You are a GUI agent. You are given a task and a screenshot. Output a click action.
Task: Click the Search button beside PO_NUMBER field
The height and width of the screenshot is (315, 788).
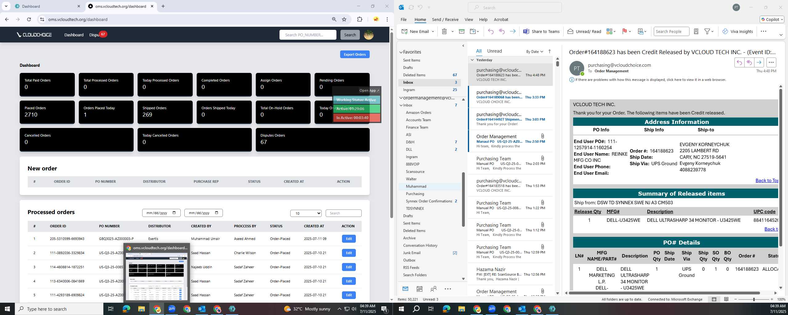350,35
